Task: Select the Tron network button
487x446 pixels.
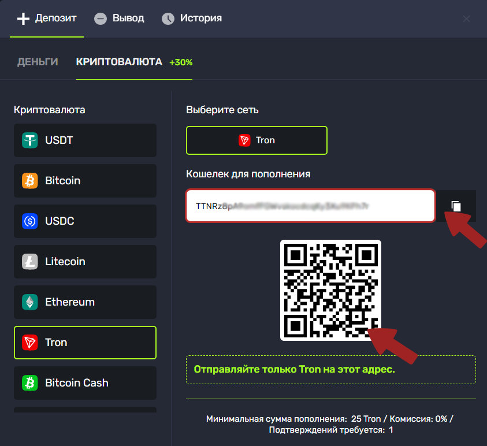Action: [x=256, y=140]
